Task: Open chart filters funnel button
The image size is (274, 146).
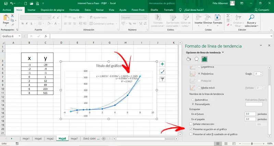Action: (162, 79)
